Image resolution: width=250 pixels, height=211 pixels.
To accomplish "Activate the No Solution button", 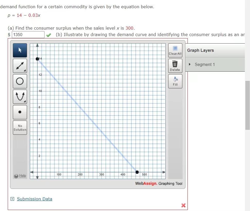I will tap(20, 128).
